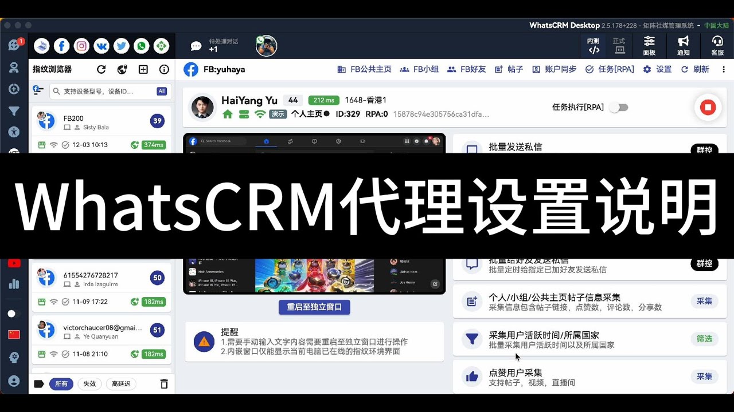Select the laptop browser platform icon
Screen dimensions: 734x412
point(42,46)
